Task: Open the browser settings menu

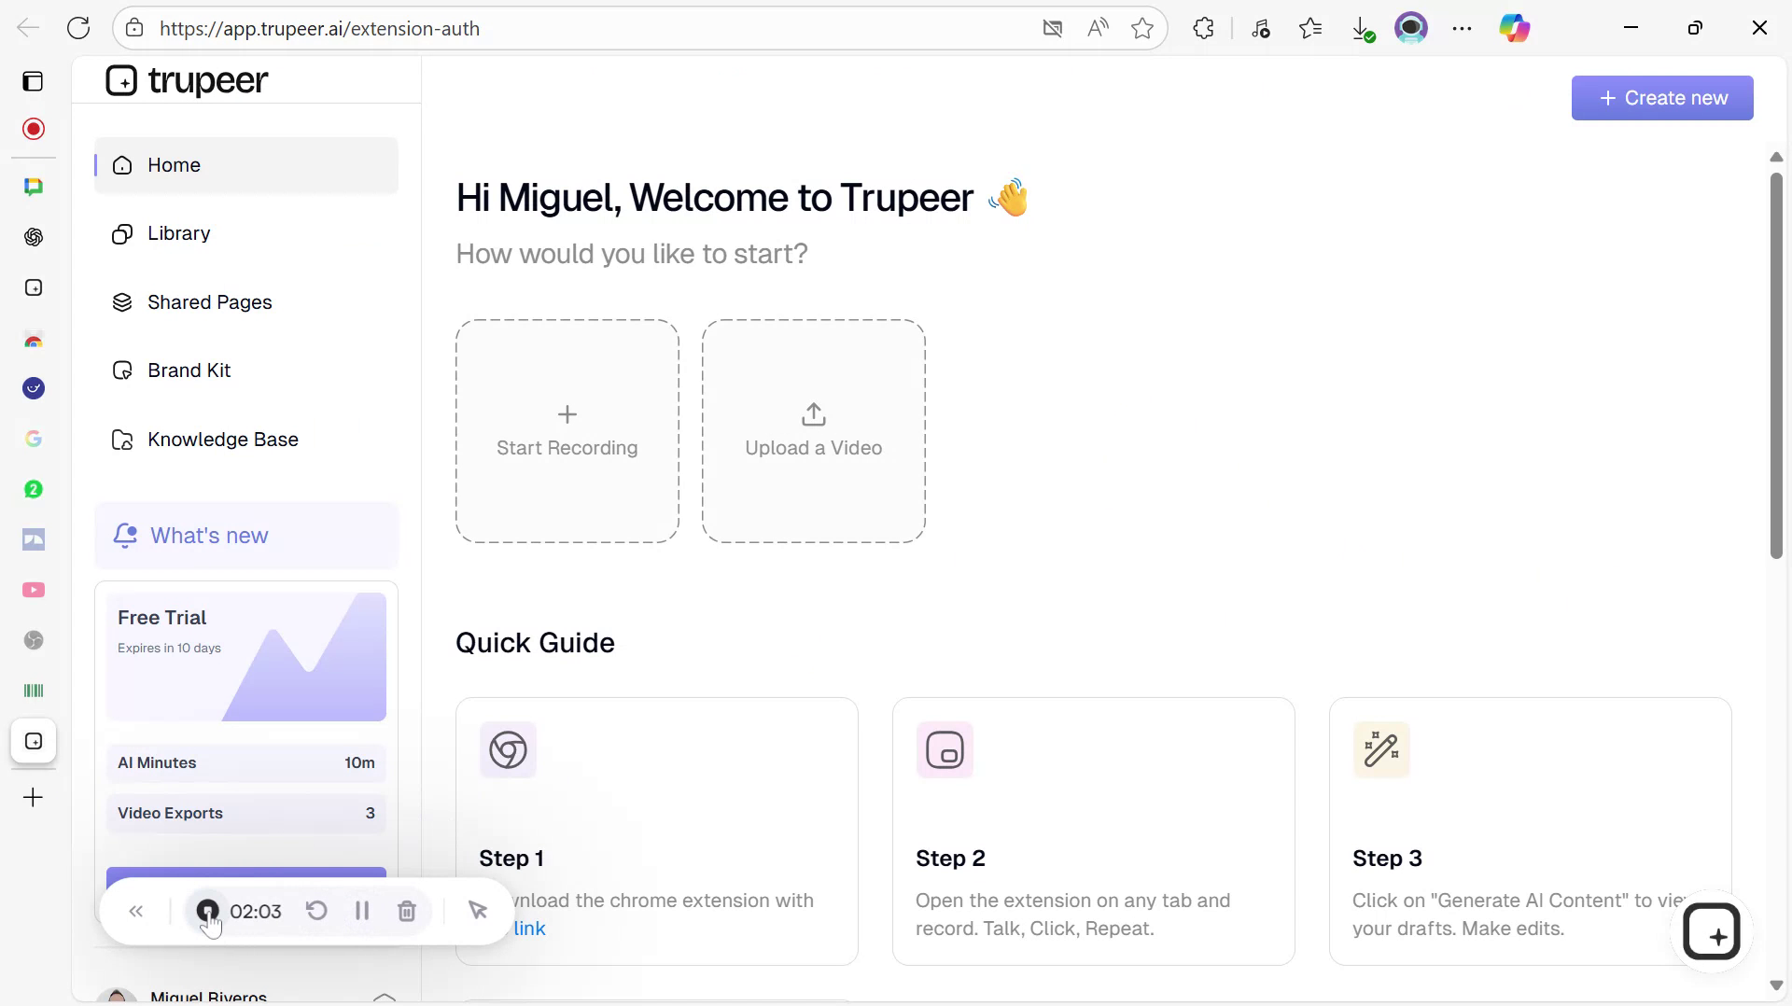Action: (x=1462, y=28)
